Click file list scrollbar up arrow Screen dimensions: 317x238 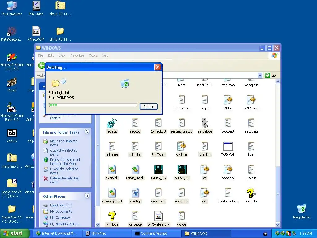(x=278, y=82)
